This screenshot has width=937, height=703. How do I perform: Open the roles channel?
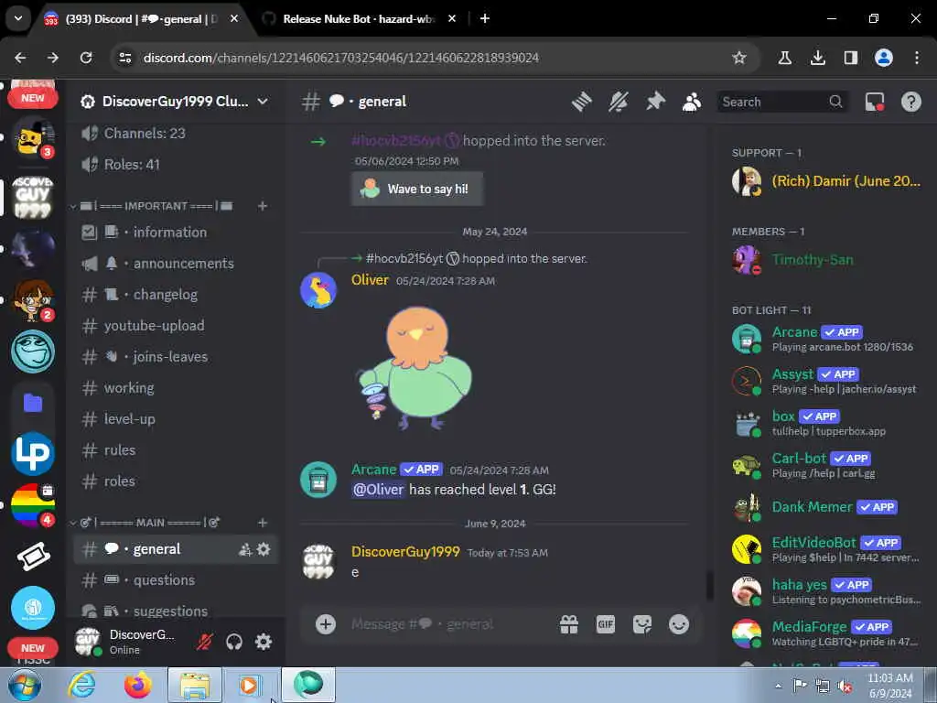(x=175, y=481)
